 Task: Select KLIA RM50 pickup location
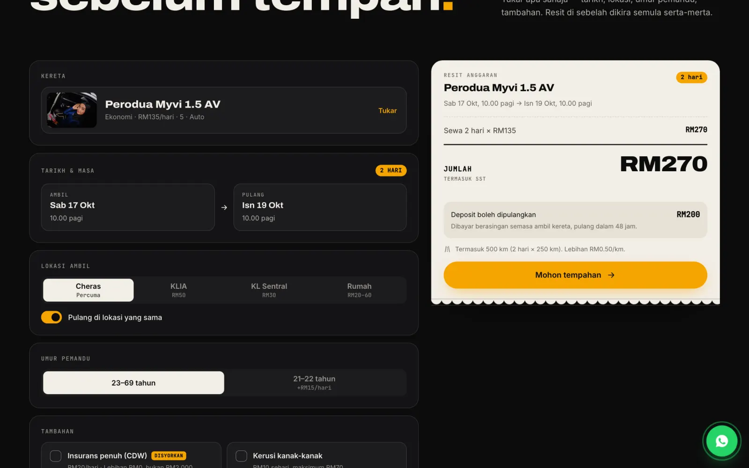[178, 290]
